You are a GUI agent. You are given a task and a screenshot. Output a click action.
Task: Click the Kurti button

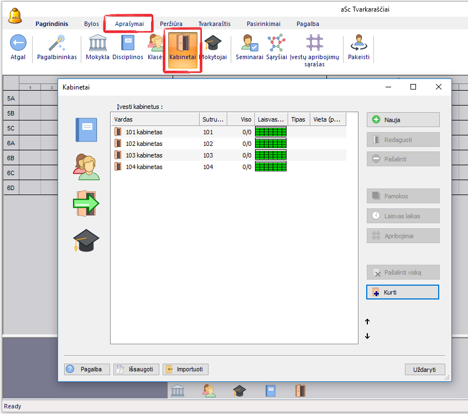[403, 292]
